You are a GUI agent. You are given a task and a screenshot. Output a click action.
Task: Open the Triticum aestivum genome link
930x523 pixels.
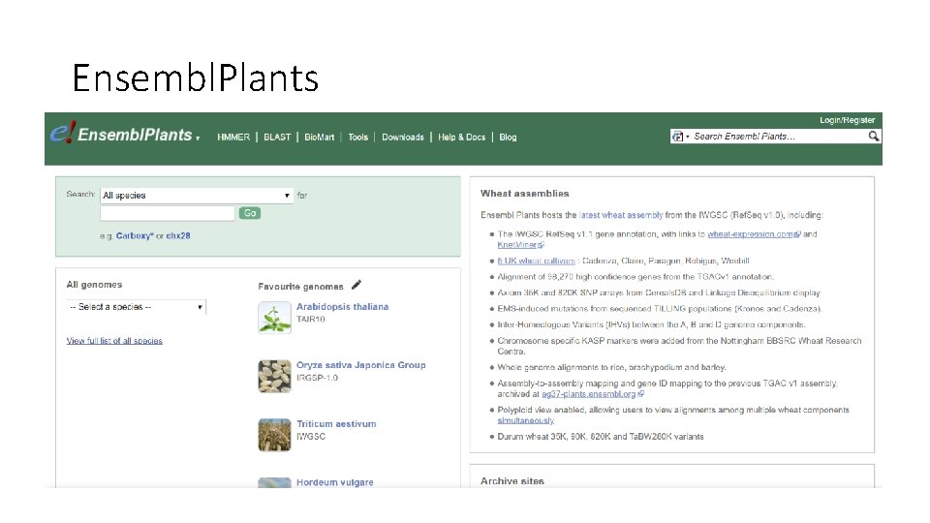tap(336, 424)
